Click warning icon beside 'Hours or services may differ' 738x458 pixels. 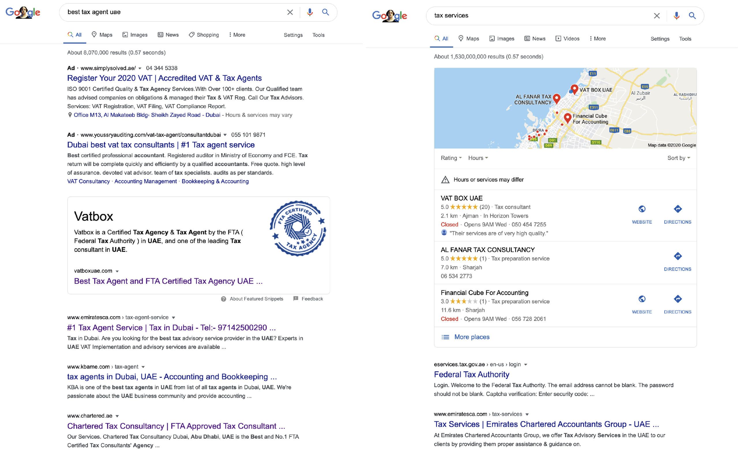[445, 180]
